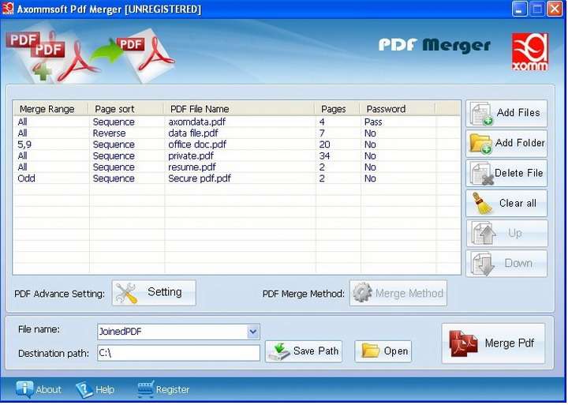This screenshot has width=568, height=405.
Task: Select the private.pdf row
Action: tap(237, 156)
